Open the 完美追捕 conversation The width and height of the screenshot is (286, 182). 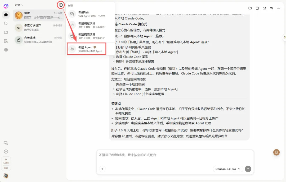click(38, 40)
